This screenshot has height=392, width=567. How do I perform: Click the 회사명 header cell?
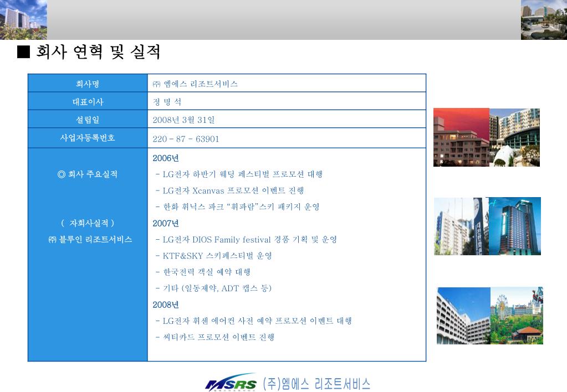coord(88,84)
